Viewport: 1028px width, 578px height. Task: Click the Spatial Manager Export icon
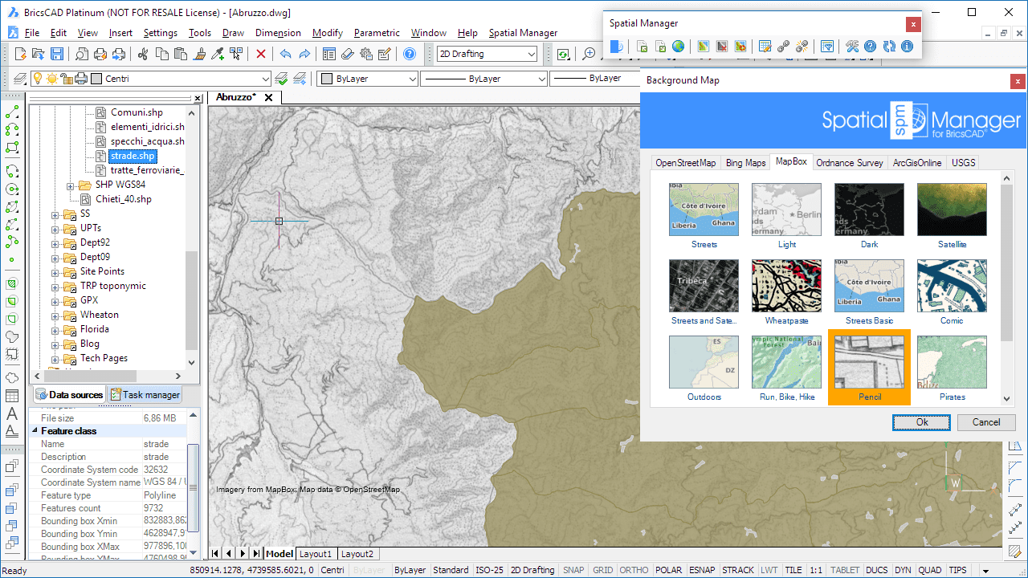pyautogui.click(x=659, y=47)
